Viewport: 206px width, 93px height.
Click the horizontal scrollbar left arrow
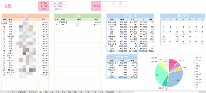click(x=135, y=92)
